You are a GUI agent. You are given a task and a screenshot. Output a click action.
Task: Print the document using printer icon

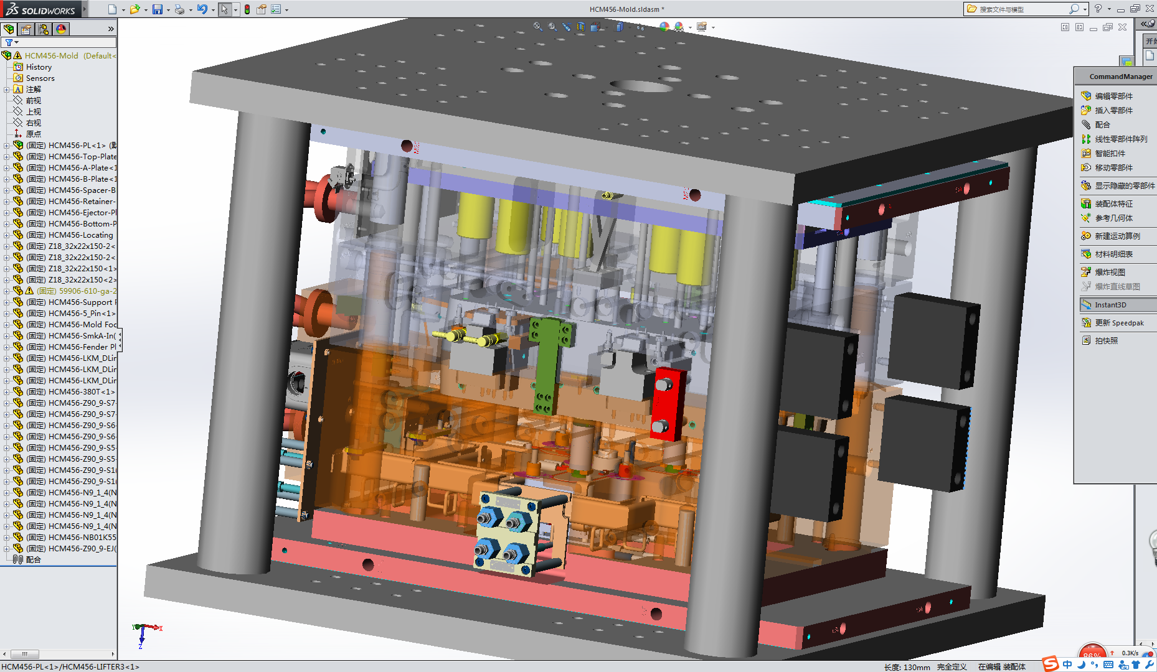click(x=179, y=9)
